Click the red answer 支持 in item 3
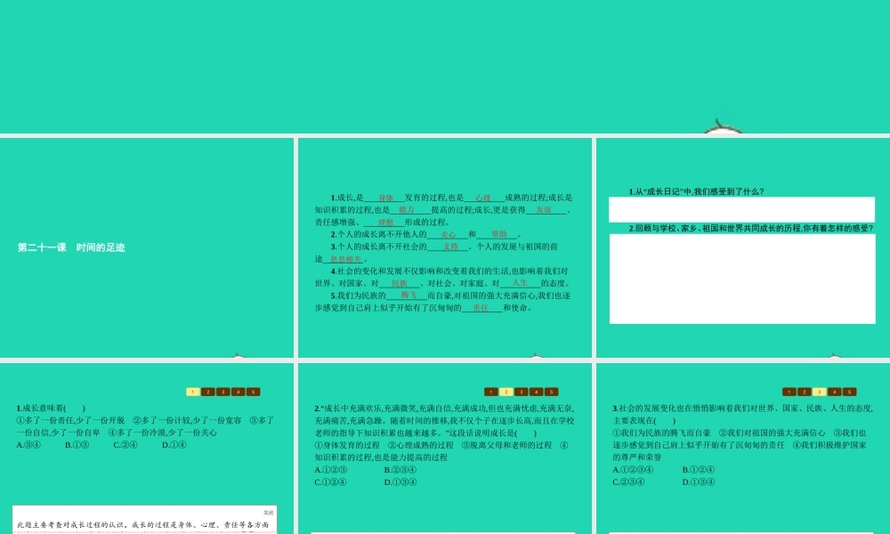 point(450,247)
